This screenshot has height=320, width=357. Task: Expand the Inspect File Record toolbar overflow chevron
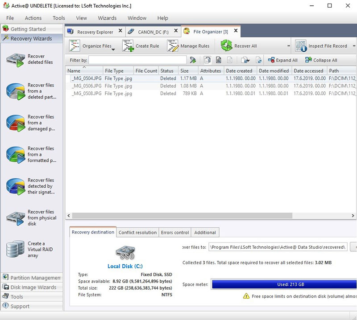coord(354,46)
